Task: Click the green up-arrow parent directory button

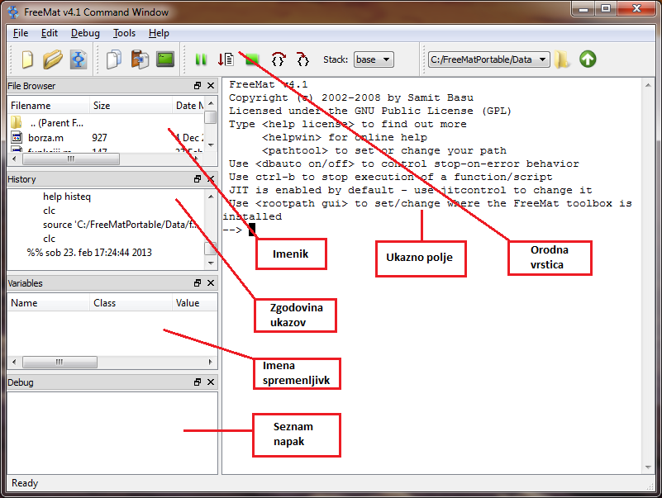Action: (x=588, y=59)
